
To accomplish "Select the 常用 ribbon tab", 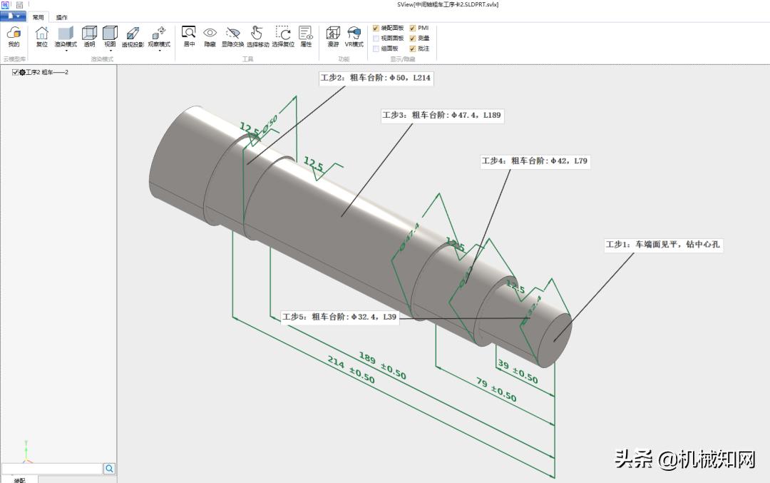I will [x=38, y=17].
